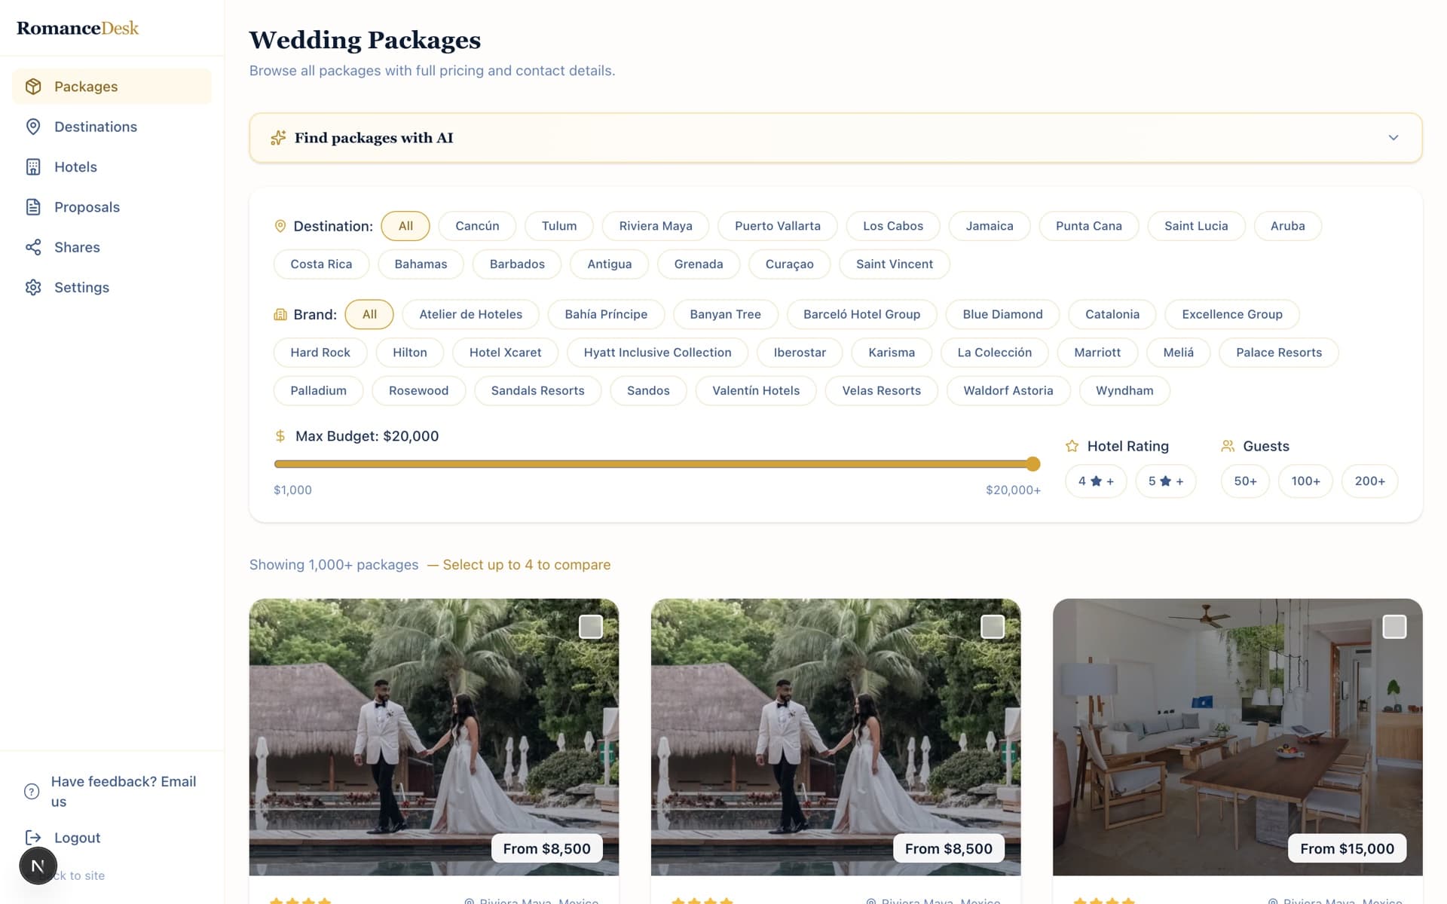The image size is (1447, 904).
Task: Select the Waldorf Astoria brand chip
Action: pyautogui.click(x=1008, y=391)
